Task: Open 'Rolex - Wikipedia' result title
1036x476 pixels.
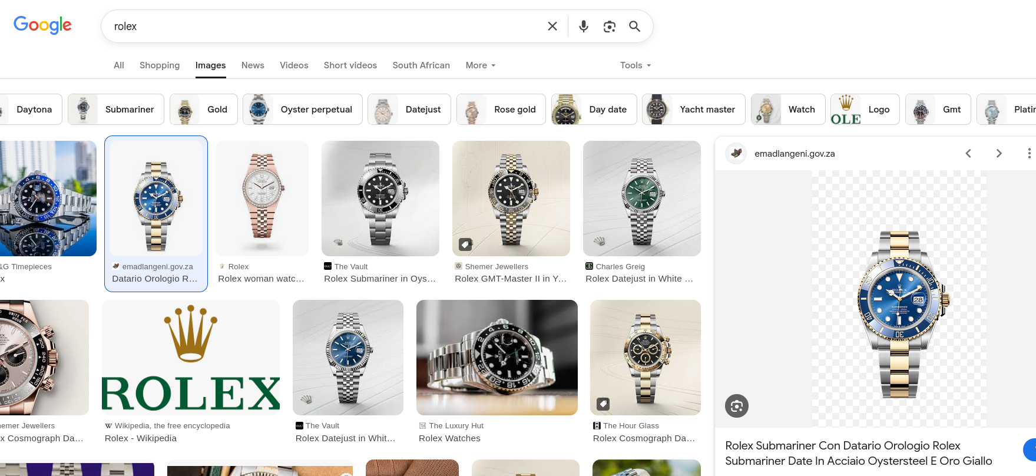Action: 141,438
